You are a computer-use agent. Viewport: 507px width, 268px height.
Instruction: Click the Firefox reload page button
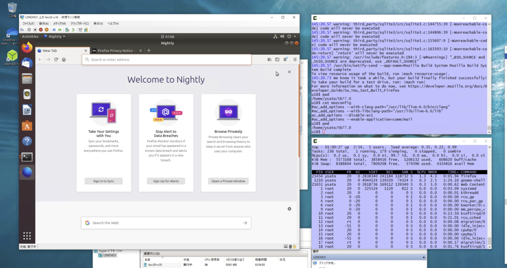click(56, 59)
